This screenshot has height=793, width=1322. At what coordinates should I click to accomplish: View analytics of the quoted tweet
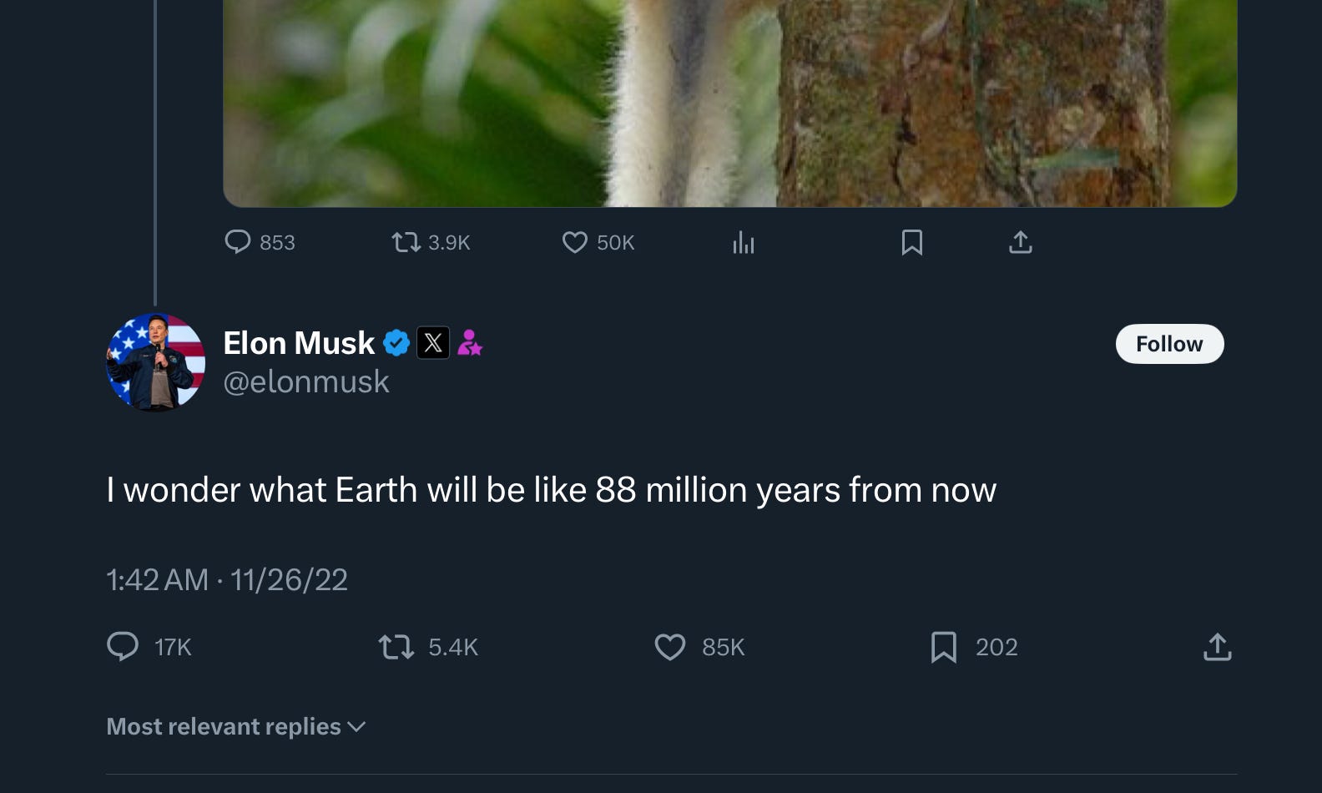744,243
